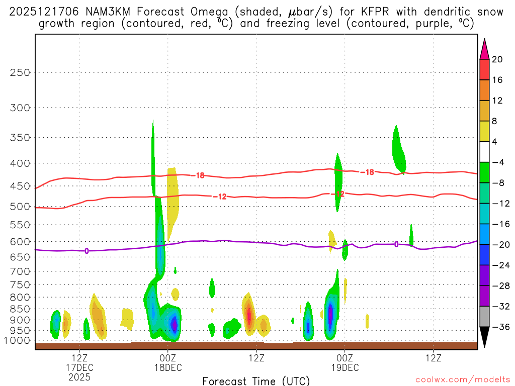The height and width of the screenshot is (386, 515).
Task: Choose the sea-green -8 to -12 swatch
Action: pyautogui.click(x=484, y=193)
